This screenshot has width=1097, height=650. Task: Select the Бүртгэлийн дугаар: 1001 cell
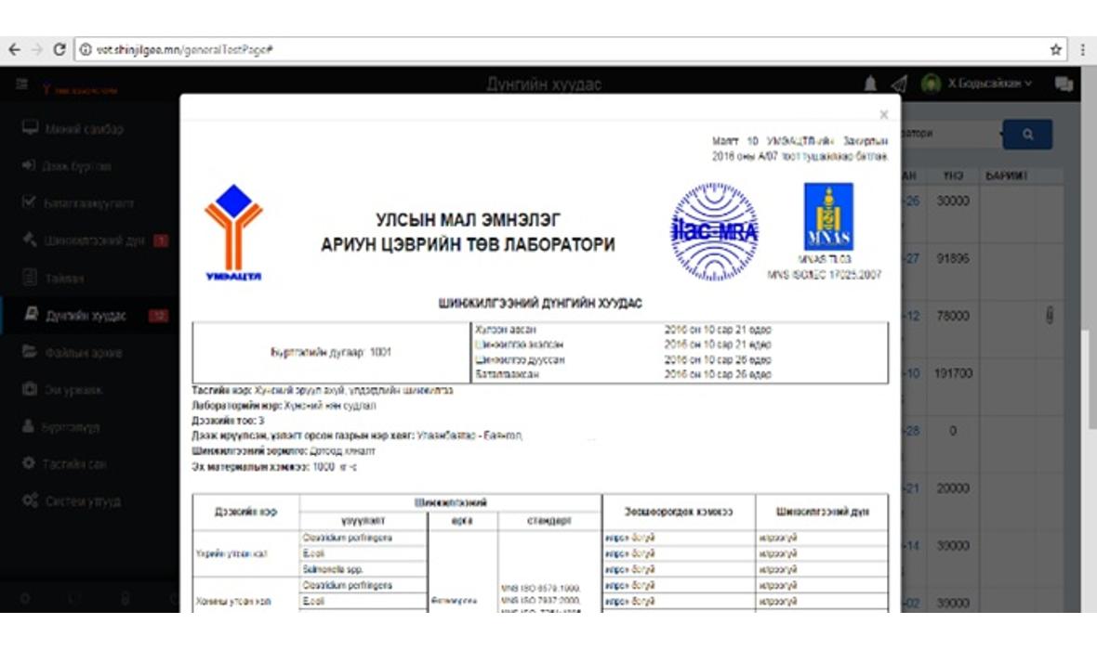(x=332, y=352)
